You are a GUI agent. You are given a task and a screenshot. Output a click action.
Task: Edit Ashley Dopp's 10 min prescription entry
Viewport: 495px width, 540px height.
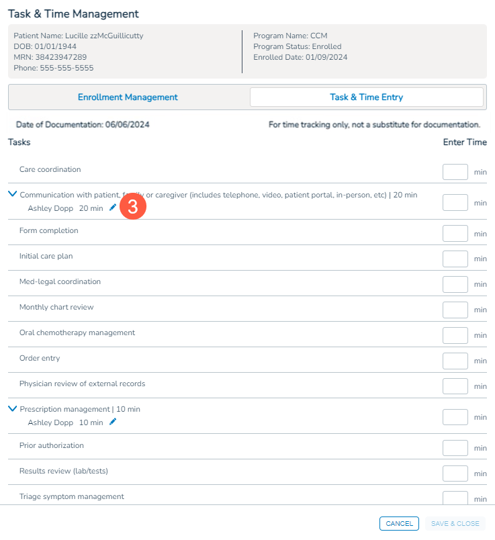(113, 422)
